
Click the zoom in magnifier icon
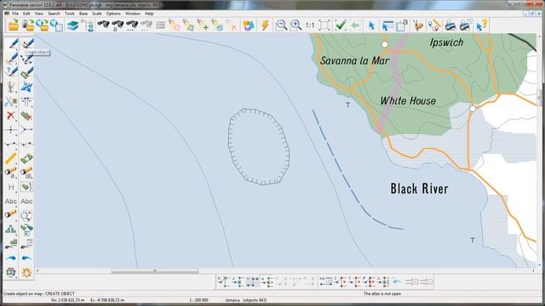[295, 25]
